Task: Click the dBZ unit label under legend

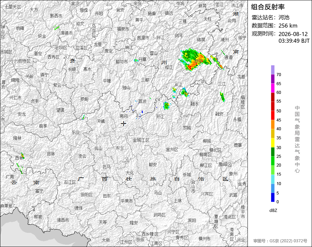Action: tap(273, 210)
